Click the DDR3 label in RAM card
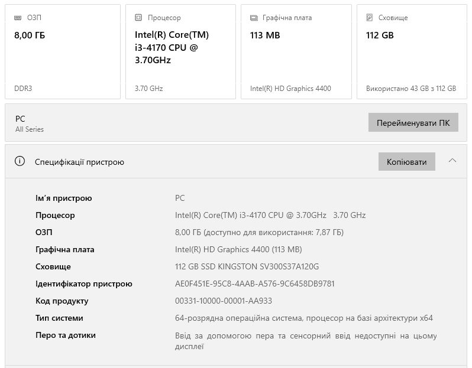This screenshot has height=368, width=472. pyautogui.click(x=23, y=89)
